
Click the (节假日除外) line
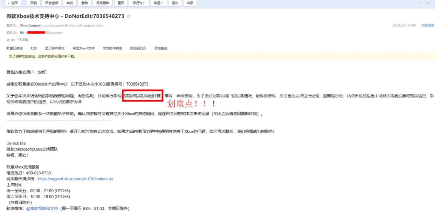[20, 203]
